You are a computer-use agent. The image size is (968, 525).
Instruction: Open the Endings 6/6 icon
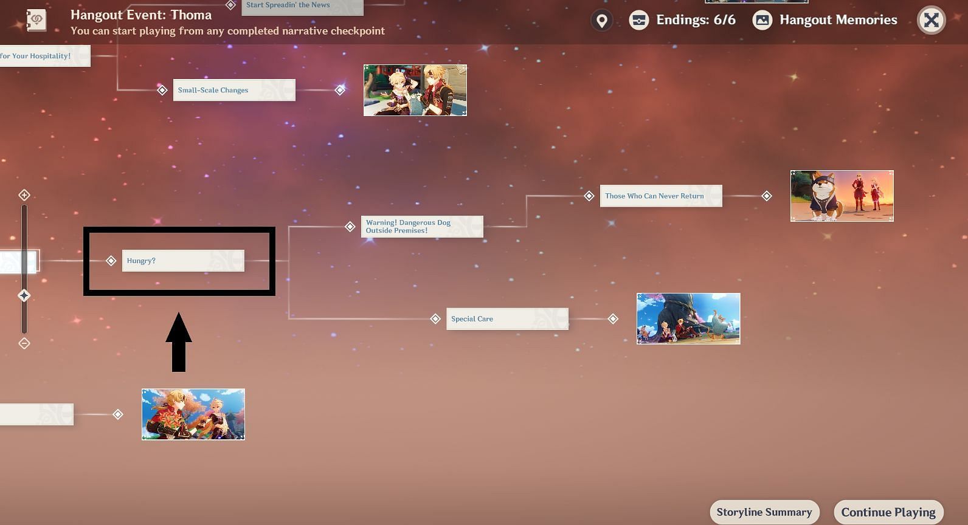click(x=638, y=20)
